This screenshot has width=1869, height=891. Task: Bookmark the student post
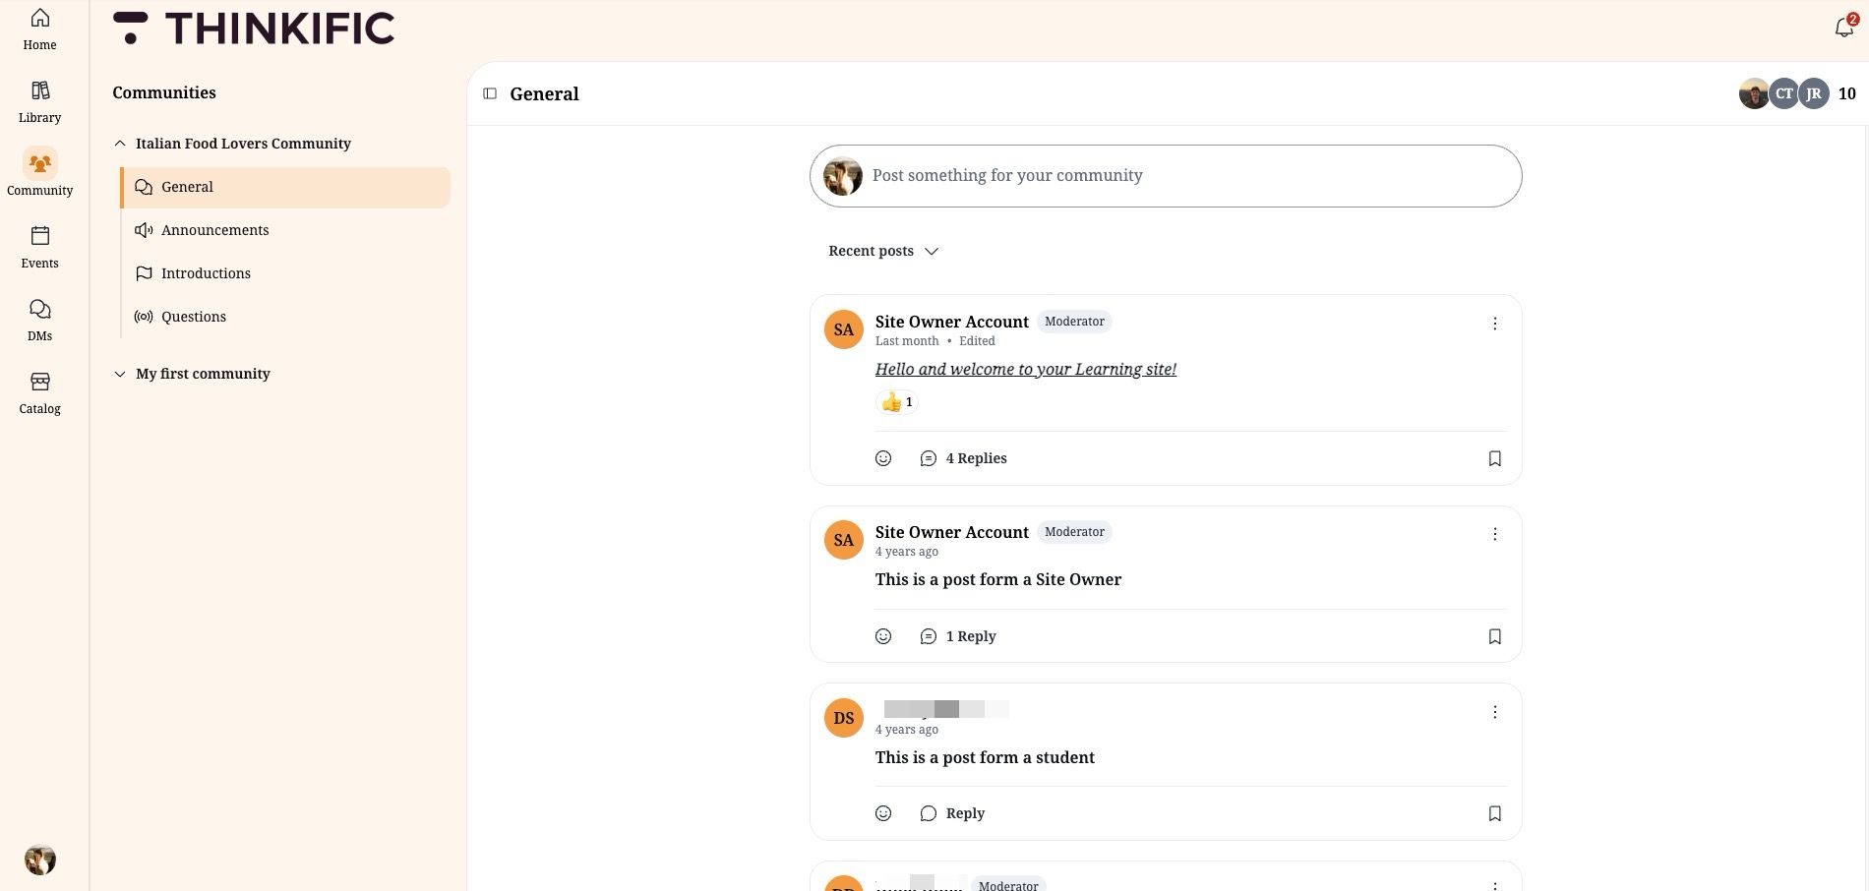1494,813
